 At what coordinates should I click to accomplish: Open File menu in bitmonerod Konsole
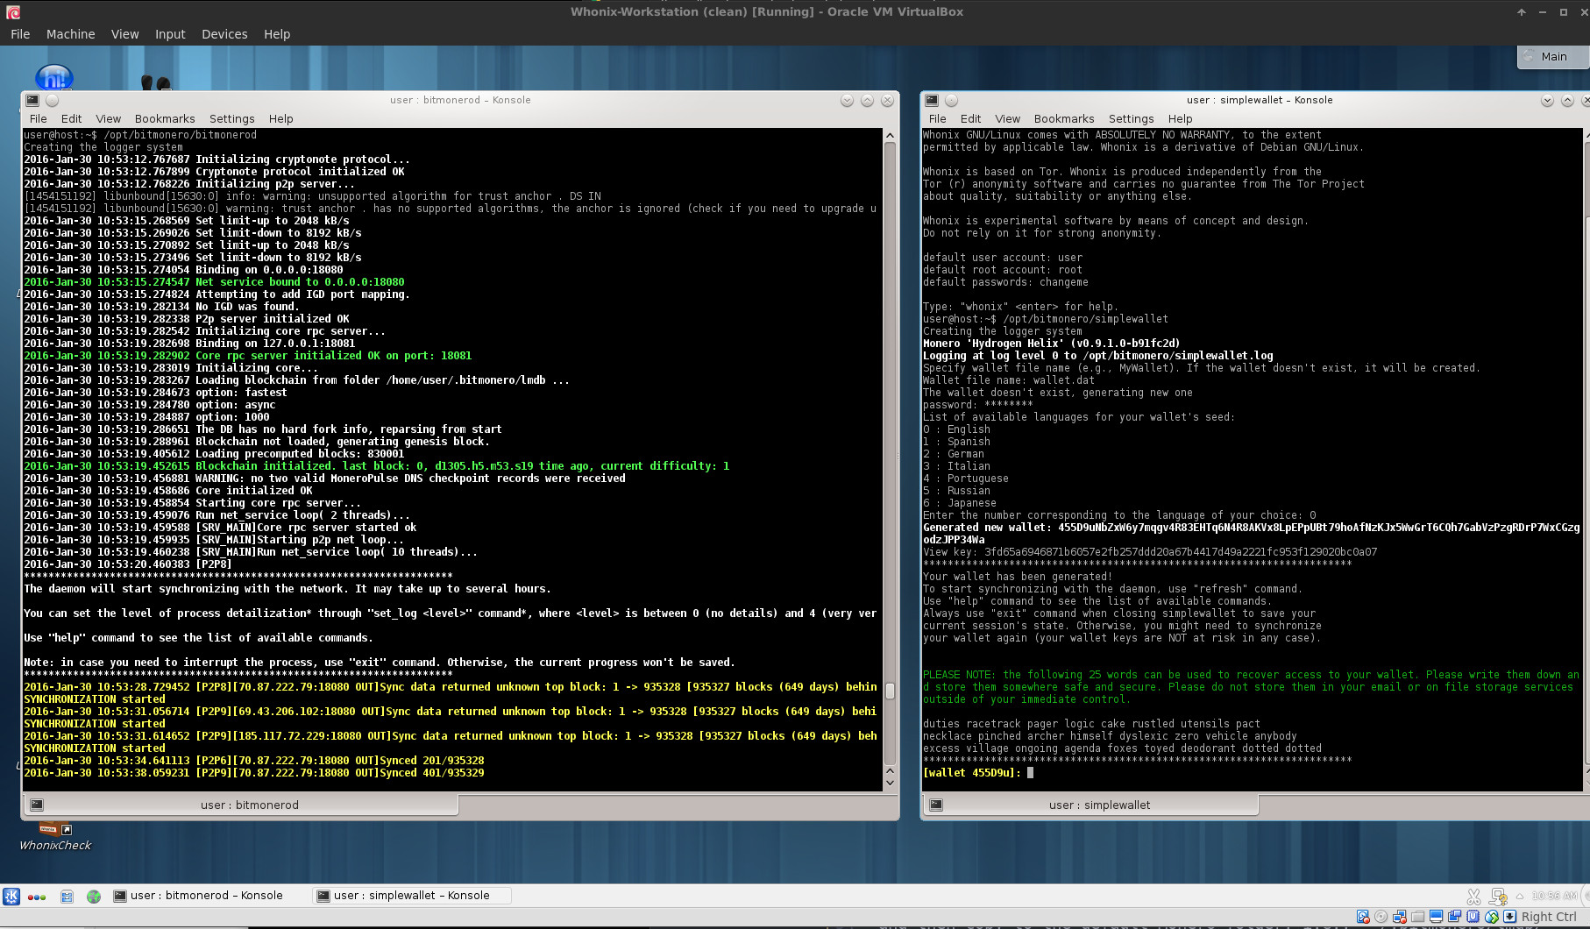39,119
